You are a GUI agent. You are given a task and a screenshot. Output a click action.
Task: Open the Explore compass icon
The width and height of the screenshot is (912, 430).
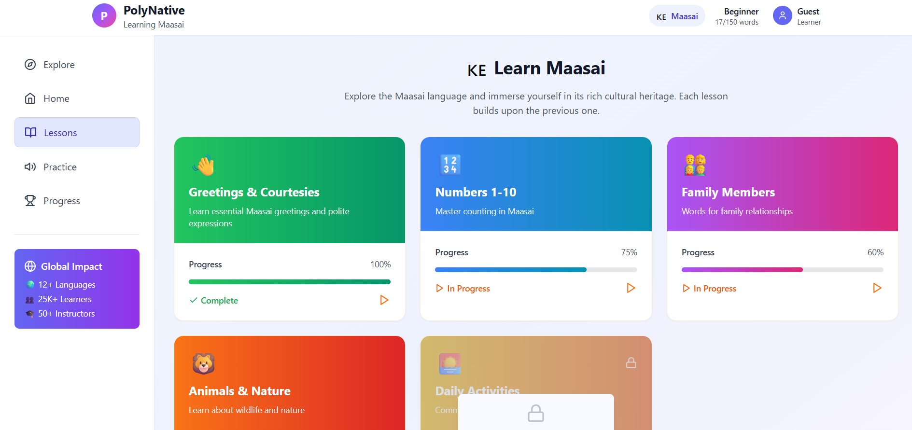[x=30, y=65]
